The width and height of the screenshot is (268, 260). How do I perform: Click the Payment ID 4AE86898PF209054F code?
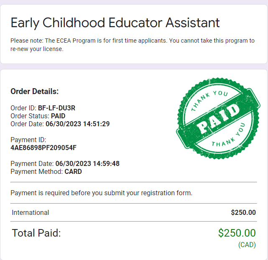pyautogui.click(x=43, y=148)
